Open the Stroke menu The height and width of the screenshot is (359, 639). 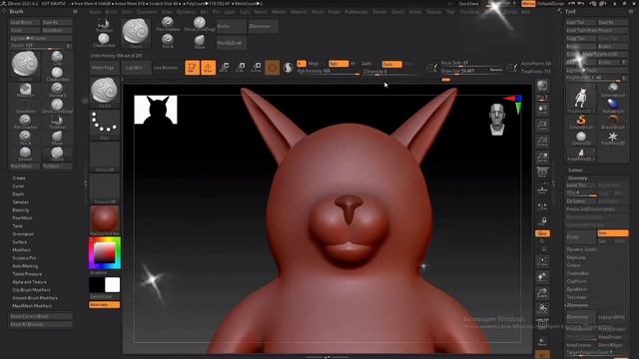[x=415, y=12]
